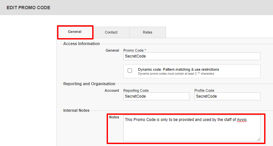Click the Reporting and Organisation section heading
273x146 pixels.
pos(89,84)
